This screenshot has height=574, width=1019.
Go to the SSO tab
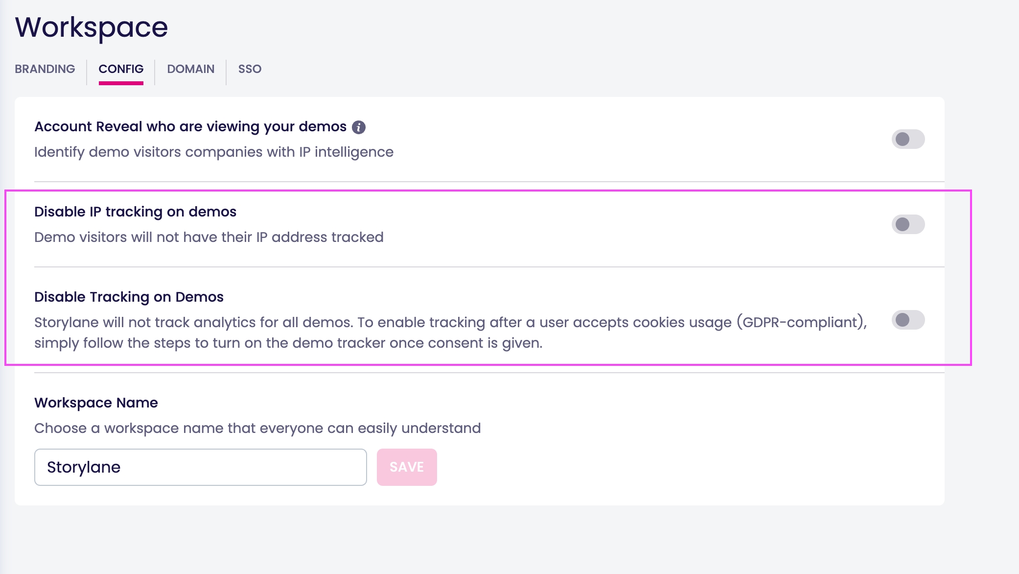pyautogui.click(x=250, y=69)
